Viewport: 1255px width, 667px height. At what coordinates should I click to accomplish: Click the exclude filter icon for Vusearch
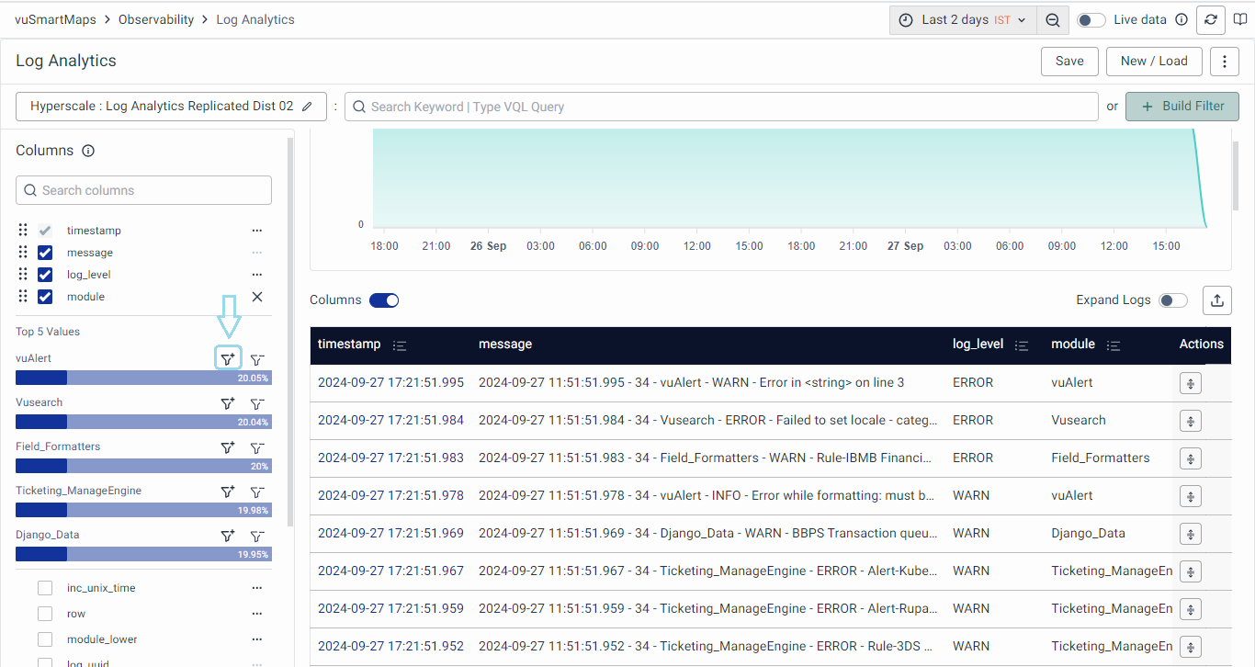tap(257, 402)
